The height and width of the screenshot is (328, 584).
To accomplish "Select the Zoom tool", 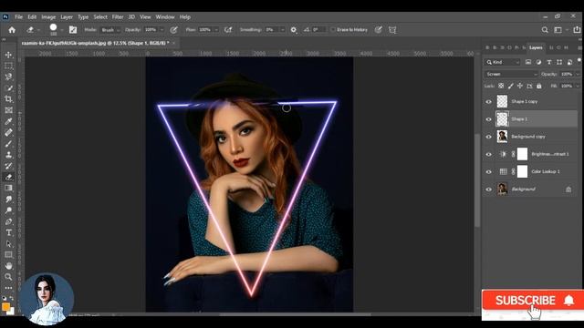I will coord(8,277).
